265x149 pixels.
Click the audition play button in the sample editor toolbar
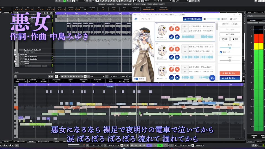[49, 76]
